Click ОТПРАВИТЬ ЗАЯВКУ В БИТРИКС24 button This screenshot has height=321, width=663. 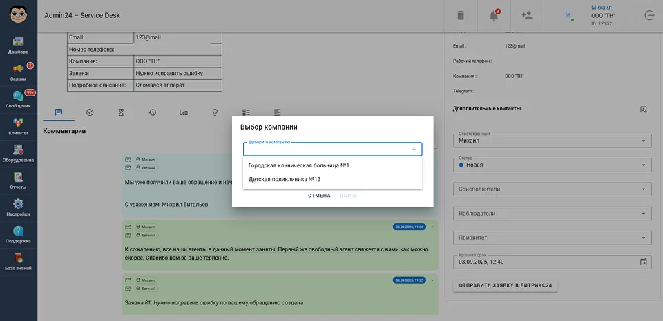pyautogui.click(x=505, y=285)
